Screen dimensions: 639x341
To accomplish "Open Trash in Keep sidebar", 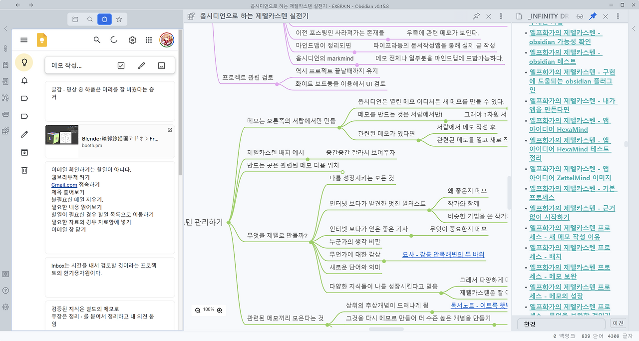I will pyautogui.click(x=24, y=170).
